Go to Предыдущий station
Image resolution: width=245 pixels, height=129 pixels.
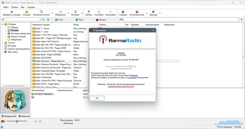point(9,116)
